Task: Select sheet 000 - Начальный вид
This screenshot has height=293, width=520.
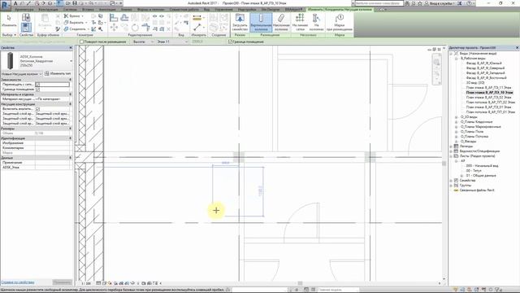Action: (482, 166)
